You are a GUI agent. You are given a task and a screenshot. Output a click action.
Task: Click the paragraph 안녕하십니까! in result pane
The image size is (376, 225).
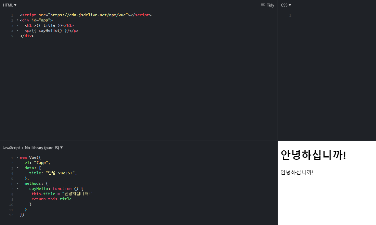click(297, 172)
